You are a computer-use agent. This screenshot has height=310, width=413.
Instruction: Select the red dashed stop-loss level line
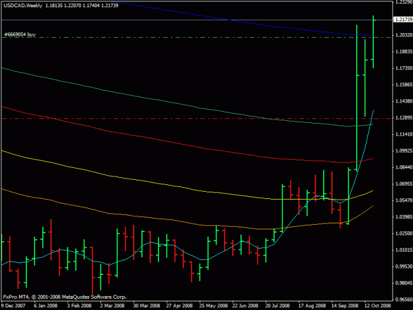pos(196,119)
